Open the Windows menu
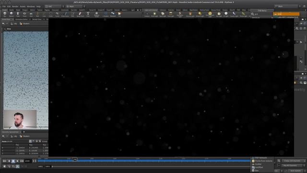 (31, 6)
